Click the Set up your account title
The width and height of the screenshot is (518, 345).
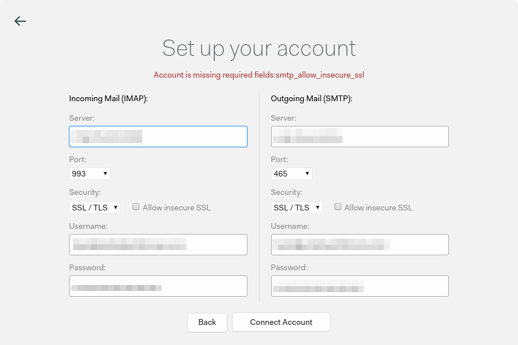point(259,49)
